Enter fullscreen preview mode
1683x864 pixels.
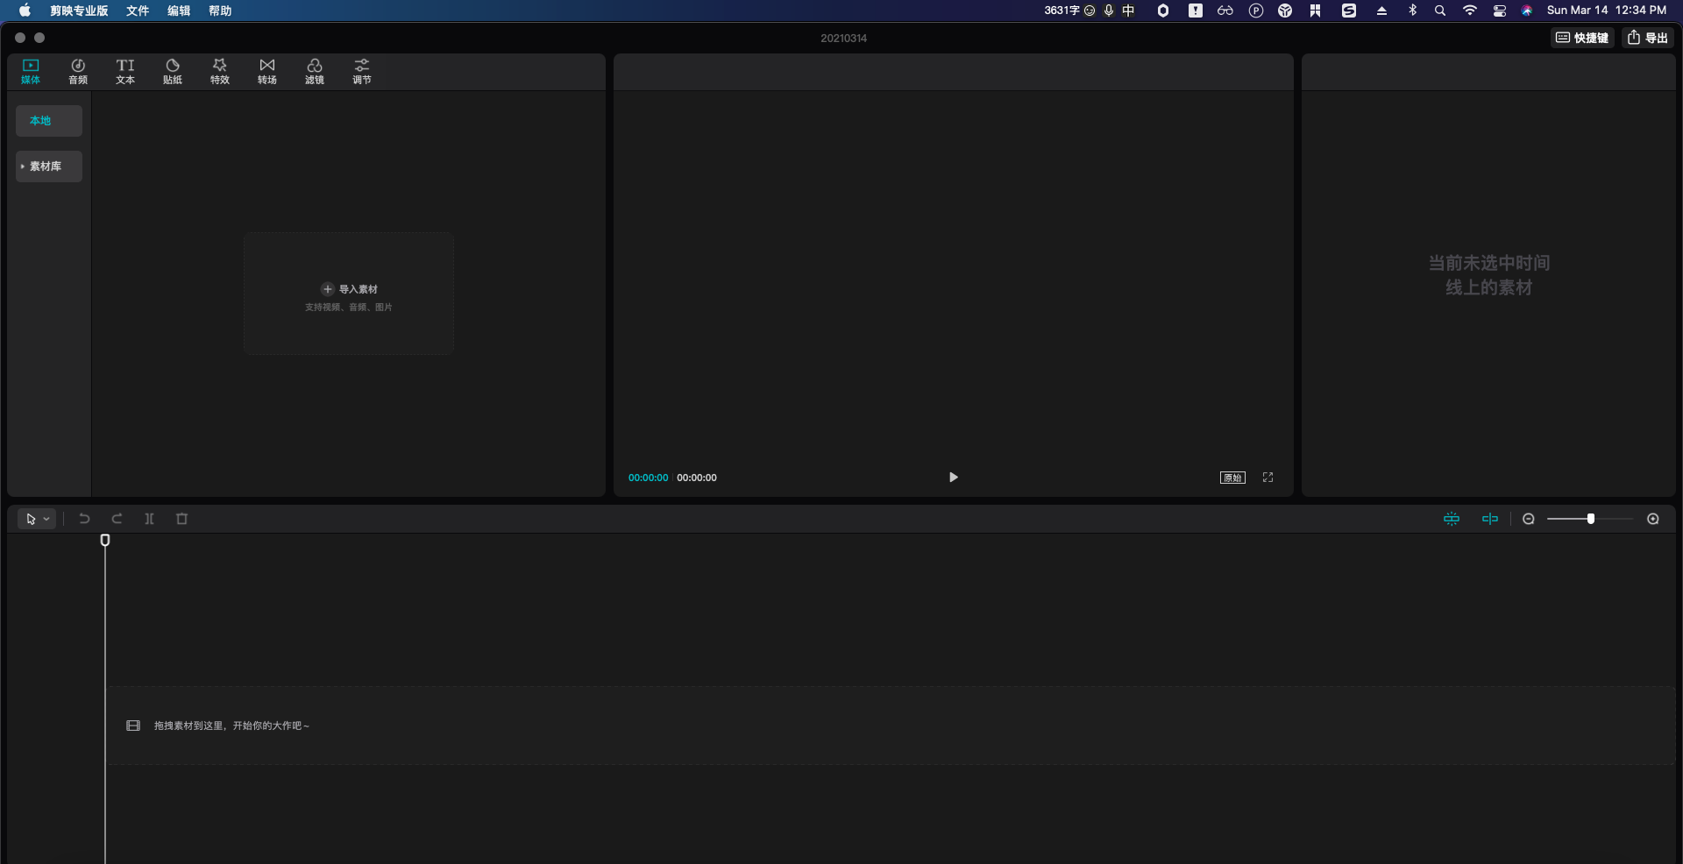pos(1268,478)
